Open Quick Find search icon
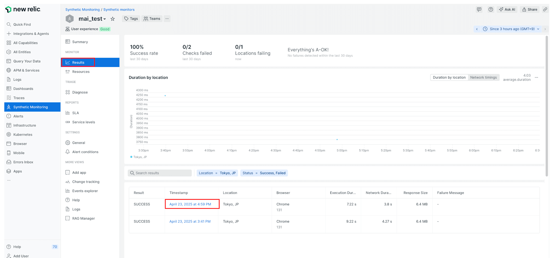The image size is (552, 258). click(9, 25)
